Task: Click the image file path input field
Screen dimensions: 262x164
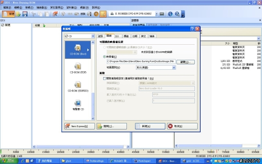Action: pyautogui.click(x=141, y=61)
